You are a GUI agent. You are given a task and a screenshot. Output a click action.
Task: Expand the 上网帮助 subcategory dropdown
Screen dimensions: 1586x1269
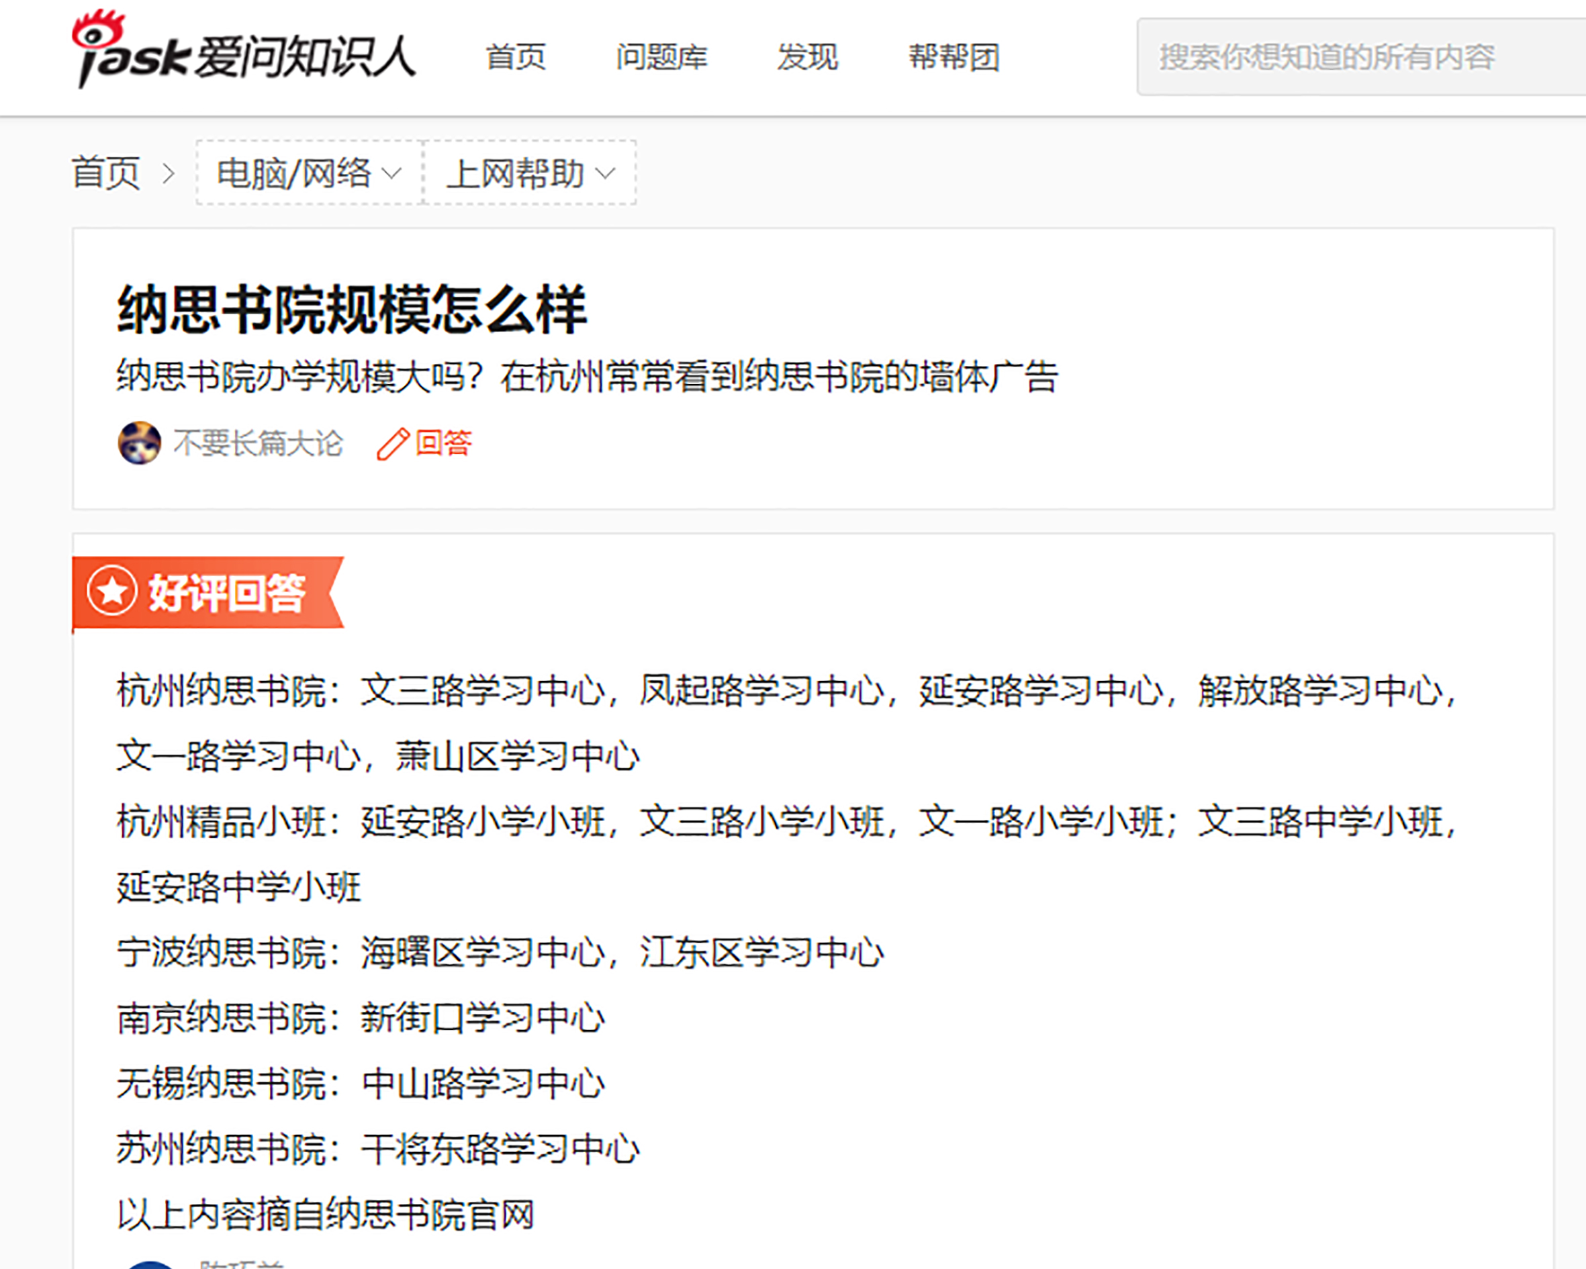pos(530,173)
